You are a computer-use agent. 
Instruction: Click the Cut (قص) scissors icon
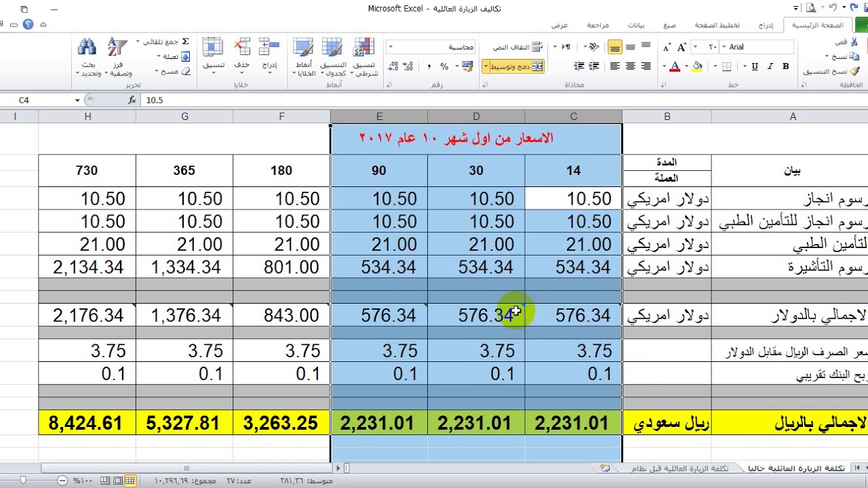856,42
